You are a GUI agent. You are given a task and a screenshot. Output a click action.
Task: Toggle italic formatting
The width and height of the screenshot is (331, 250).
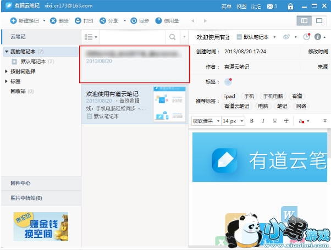(263, 121)
